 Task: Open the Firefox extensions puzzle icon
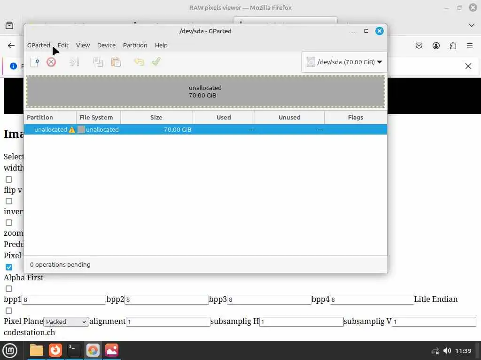click(x=453, y=45)
